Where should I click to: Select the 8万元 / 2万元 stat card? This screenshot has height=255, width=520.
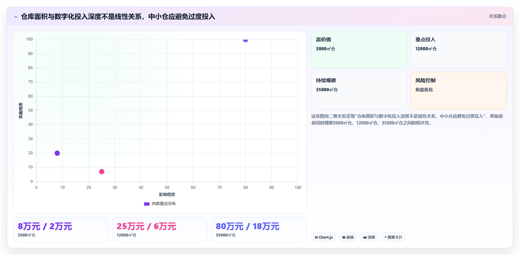pos(61,229)
